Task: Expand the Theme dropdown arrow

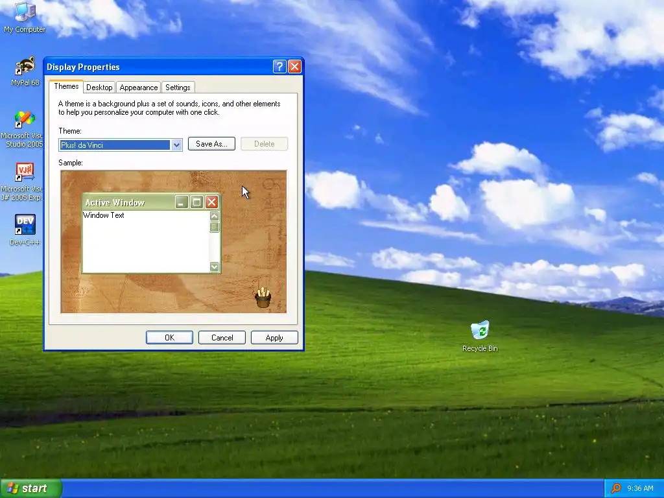Action: (x=176, y=145)
